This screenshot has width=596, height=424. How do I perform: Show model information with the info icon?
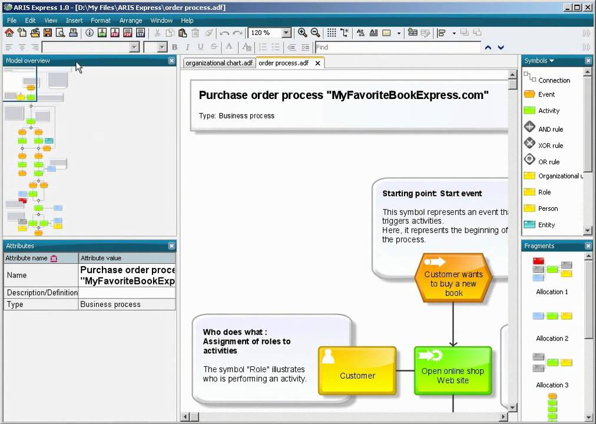pyautogui.click(x=90, y=32)
